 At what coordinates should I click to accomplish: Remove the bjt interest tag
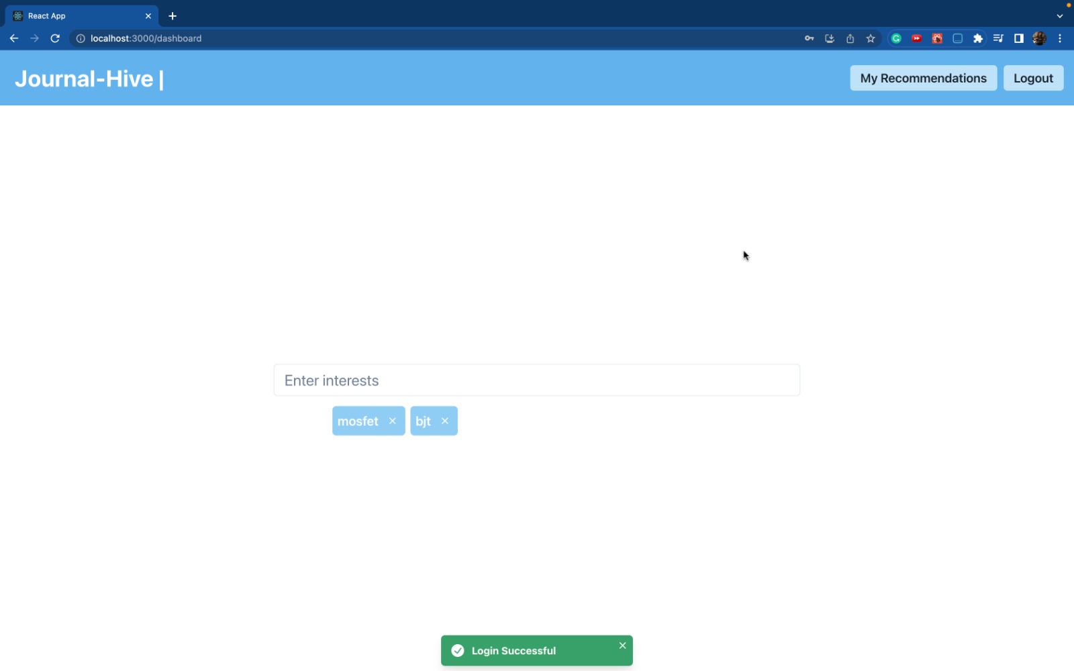coord(445,421)
